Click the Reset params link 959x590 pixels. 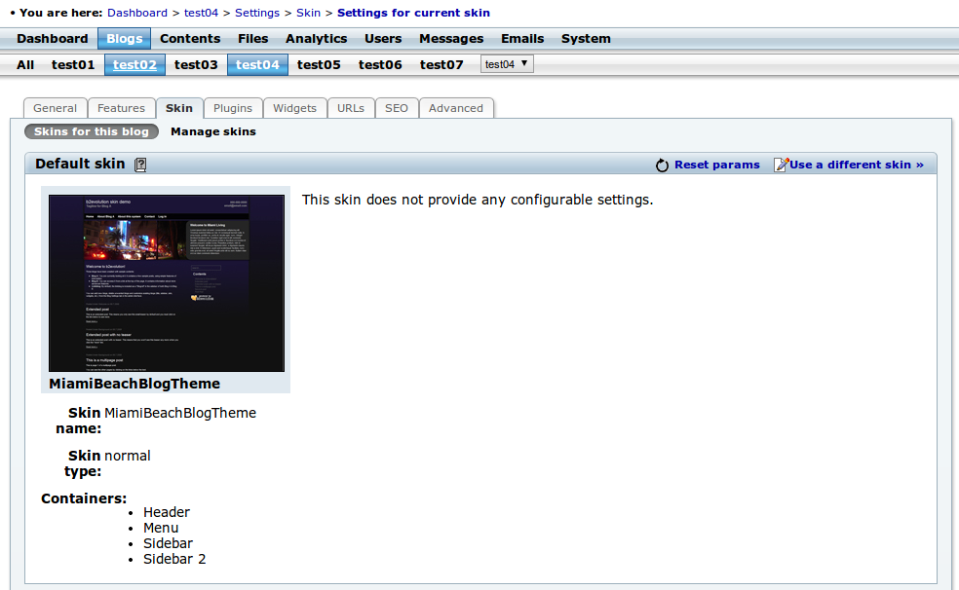[x=716, y=165]
